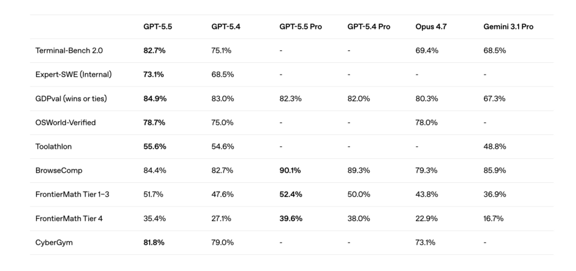Select the FrontierMath Tier 4 row label

(x=69, y=219)
